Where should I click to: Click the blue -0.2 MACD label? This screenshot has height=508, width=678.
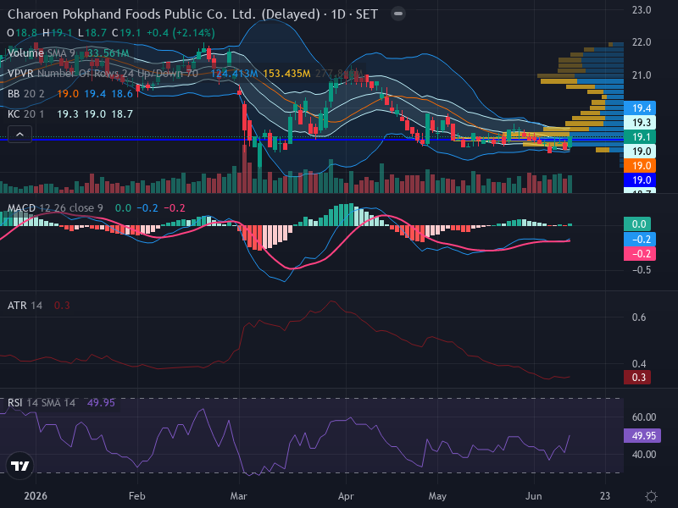point(640,240)
